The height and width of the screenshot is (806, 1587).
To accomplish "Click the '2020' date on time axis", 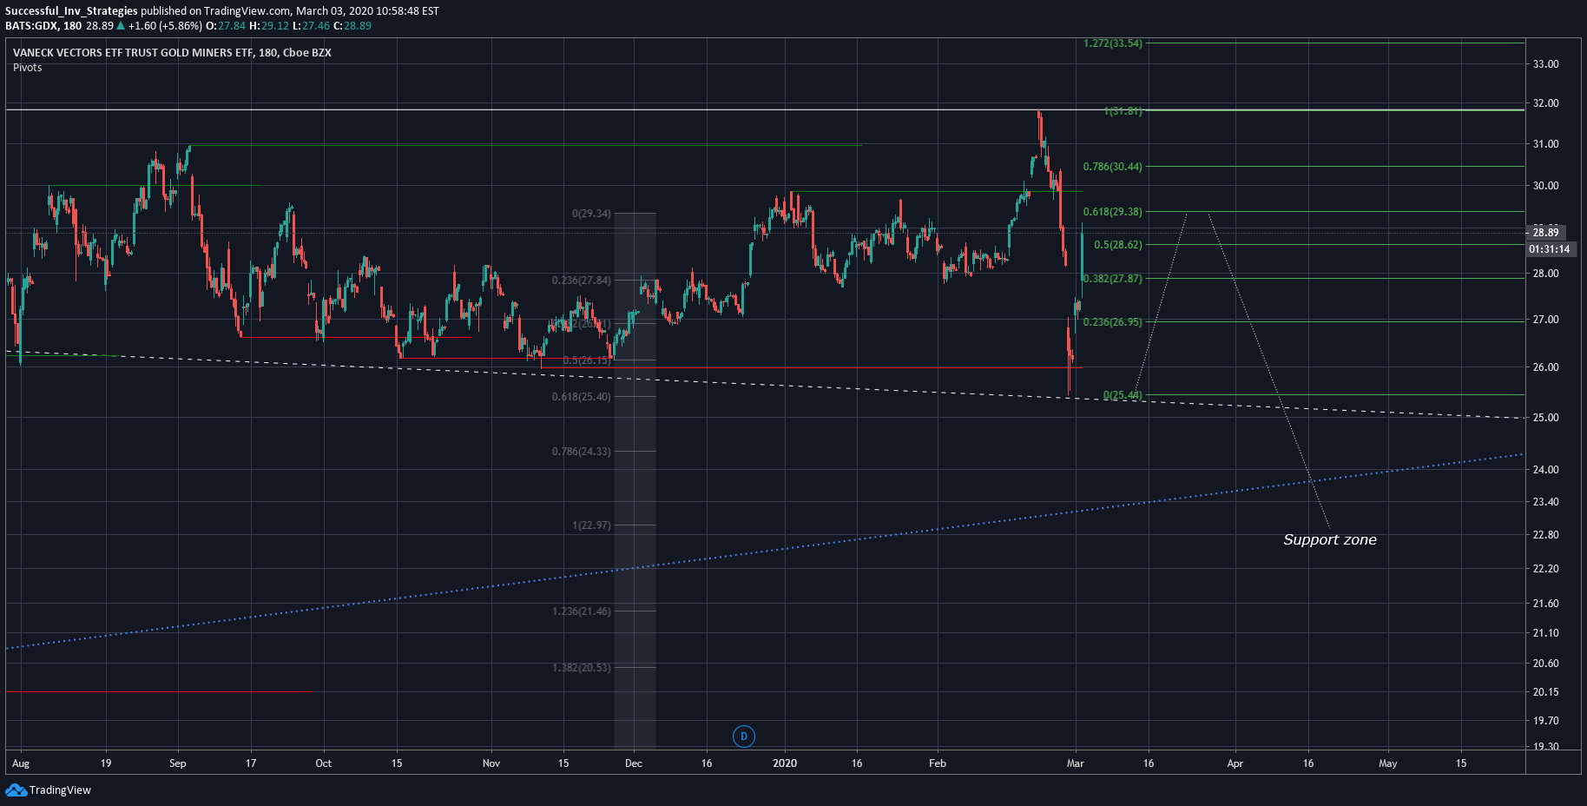I will (785, 763).
